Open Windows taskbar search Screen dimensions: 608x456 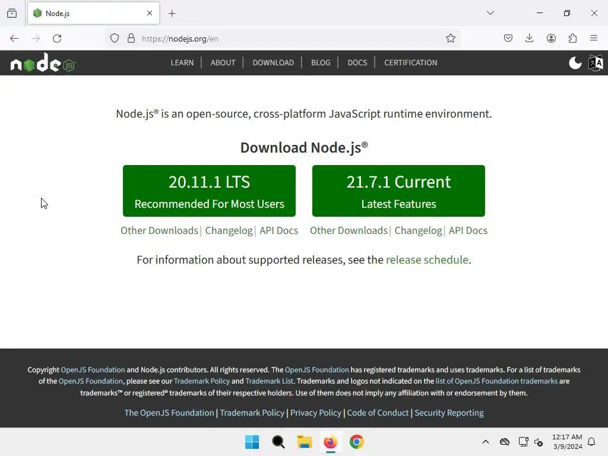(x=278, y=442)
